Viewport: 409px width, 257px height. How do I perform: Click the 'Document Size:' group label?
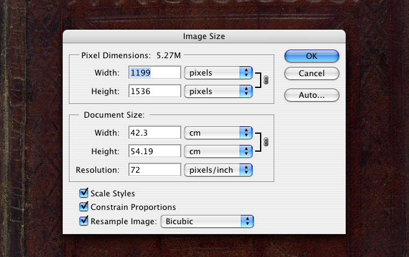pos(114,115)
